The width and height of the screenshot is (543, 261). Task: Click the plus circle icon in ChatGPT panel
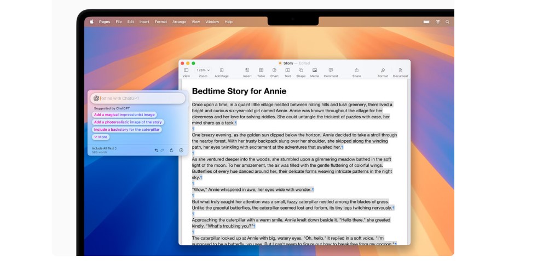[x=181, y=150]
